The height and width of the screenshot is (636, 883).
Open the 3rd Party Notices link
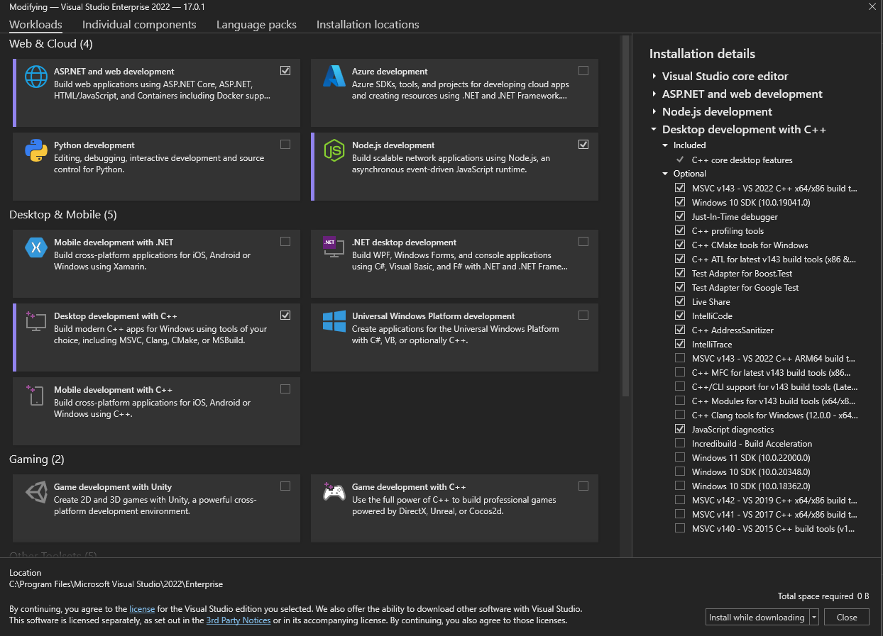click(238, 620)
